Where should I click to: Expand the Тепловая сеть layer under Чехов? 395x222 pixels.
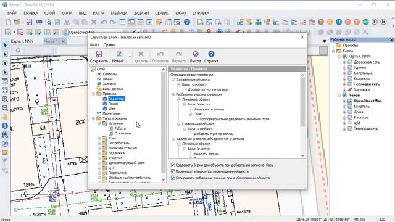(x=344, y=129)
